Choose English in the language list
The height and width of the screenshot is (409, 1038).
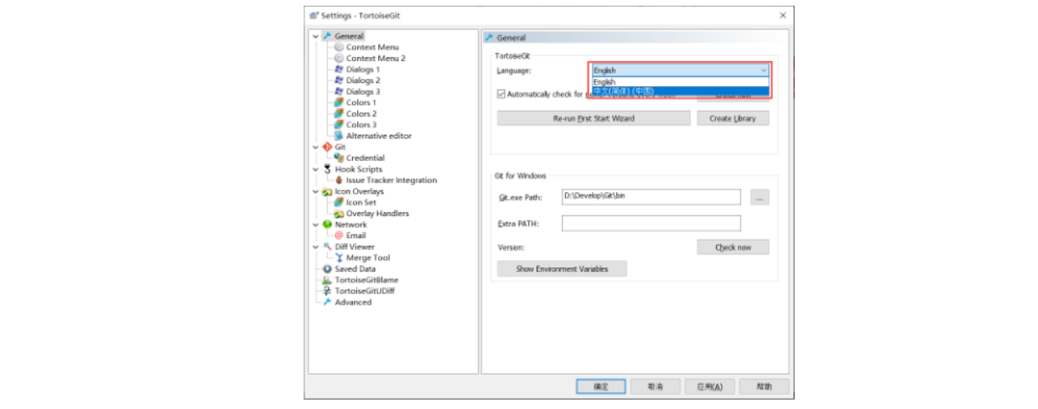[680, 82]
